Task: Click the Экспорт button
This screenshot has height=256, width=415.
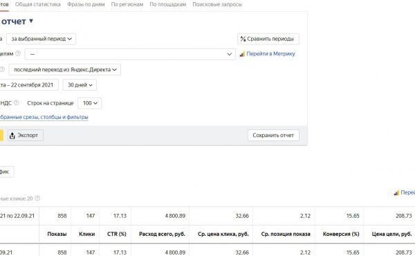Action: 26,136
